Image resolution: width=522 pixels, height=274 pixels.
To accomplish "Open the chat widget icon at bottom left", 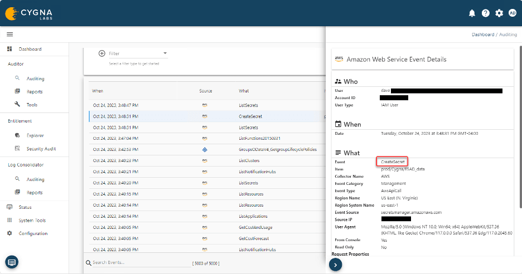I will tap(12, 261).
